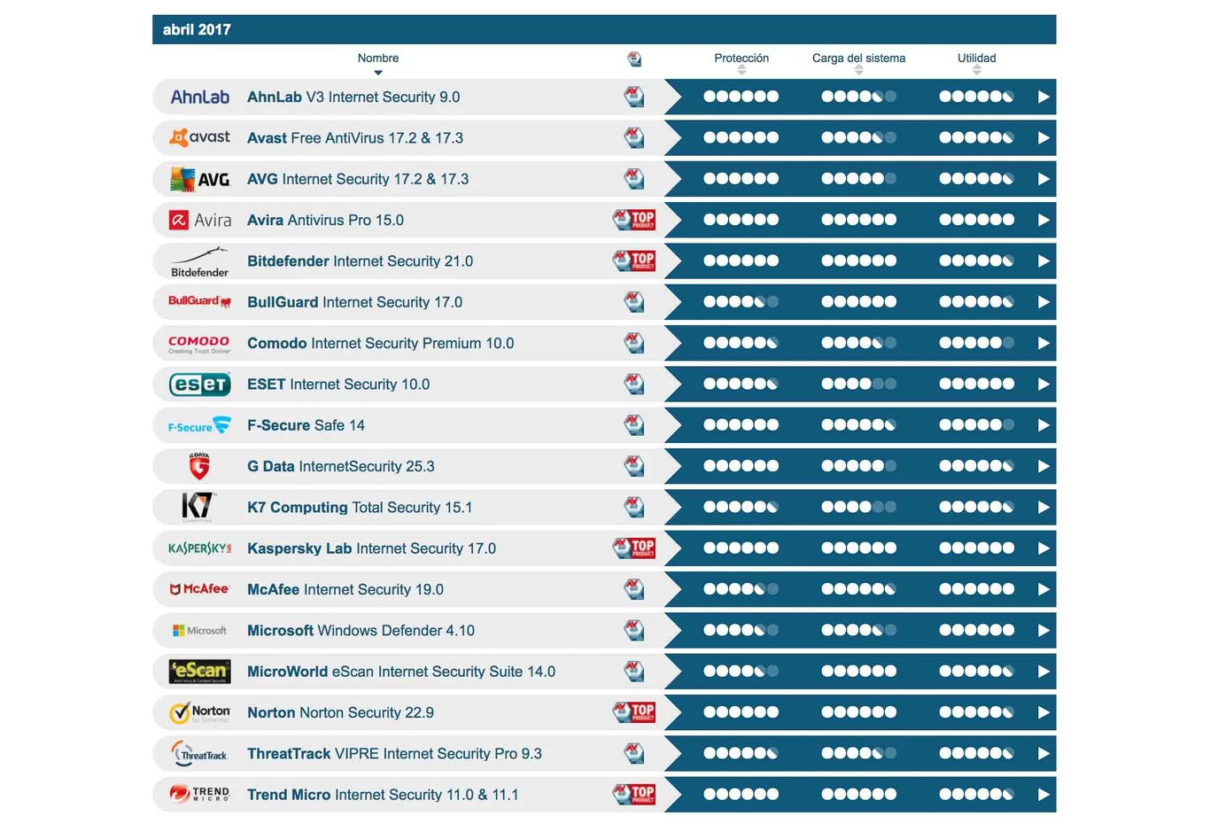Click the certified seal next to ESET
The width and height of the screenshot is (1210, 824).
pyautogui.click(x=634, y=384)
